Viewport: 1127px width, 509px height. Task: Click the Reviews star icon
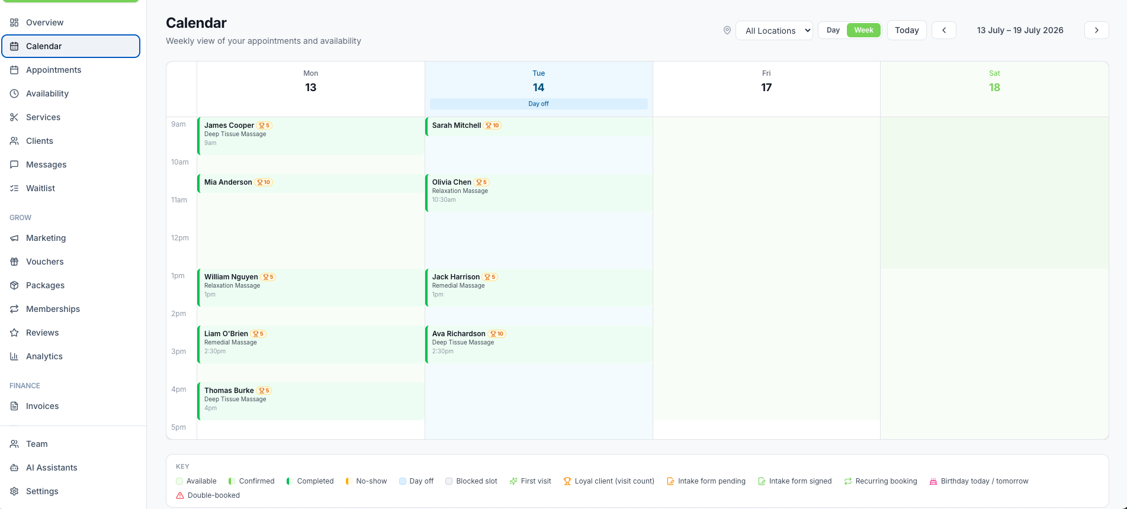pos(14,333)
